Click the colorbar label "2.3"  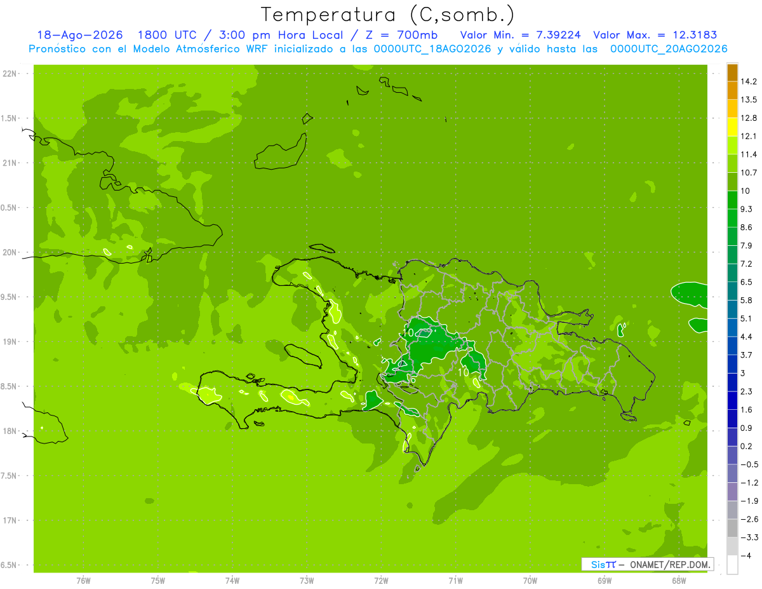tap(747, 391)
